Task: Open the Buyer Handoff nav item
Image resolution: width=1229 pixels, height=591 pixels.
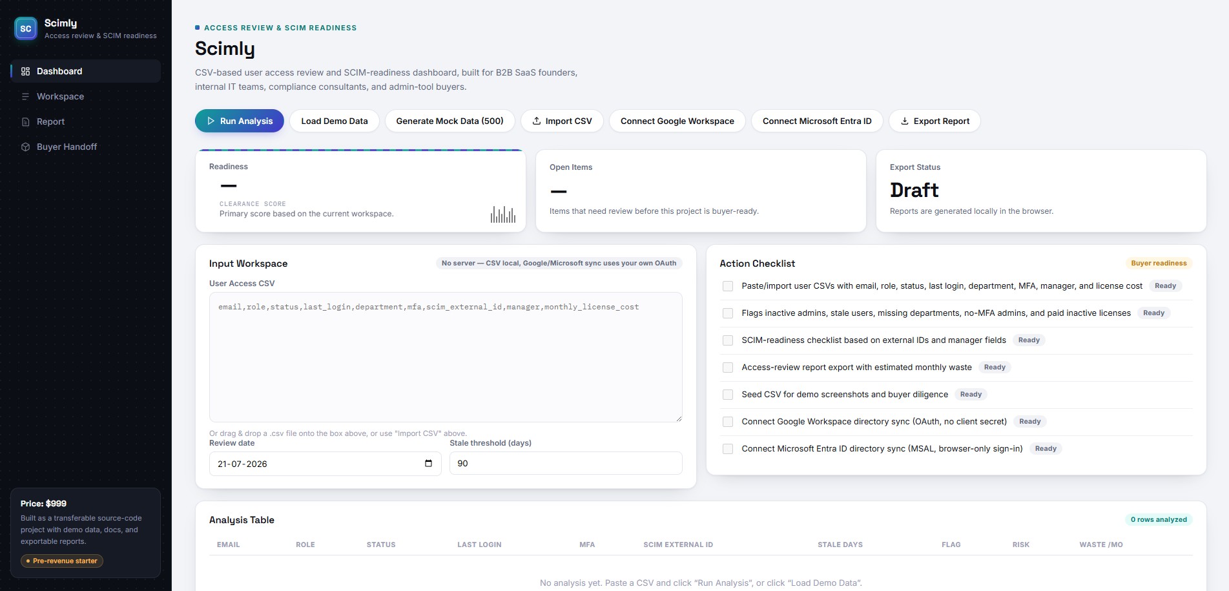Action: (x=86, y=147)
